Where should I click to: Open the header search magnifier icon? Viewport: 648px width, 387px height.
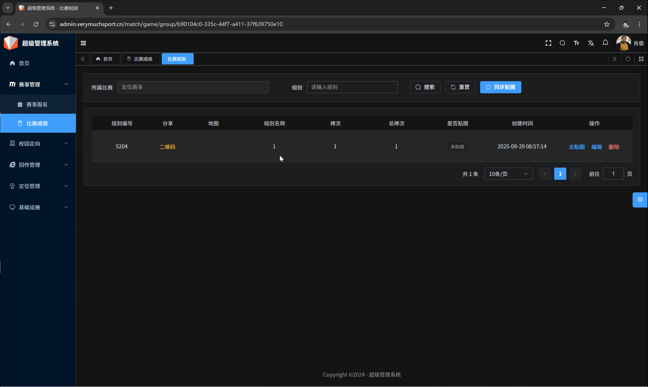pyautogui.click(x=562, y=43)
